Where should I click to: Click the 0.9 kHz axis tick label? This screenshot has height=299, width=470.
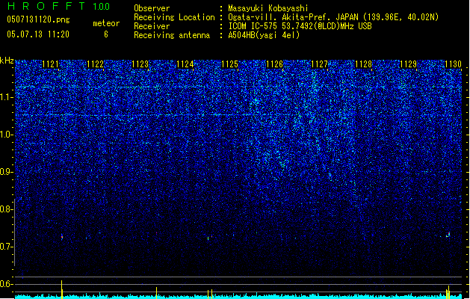pos(6,172)
